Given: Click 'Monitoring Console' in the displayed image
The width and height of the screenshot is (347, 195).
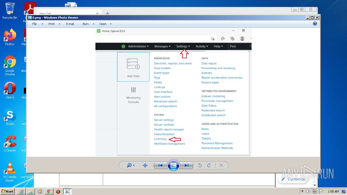Looking at the screenshot, I should (x=133, y=95).
